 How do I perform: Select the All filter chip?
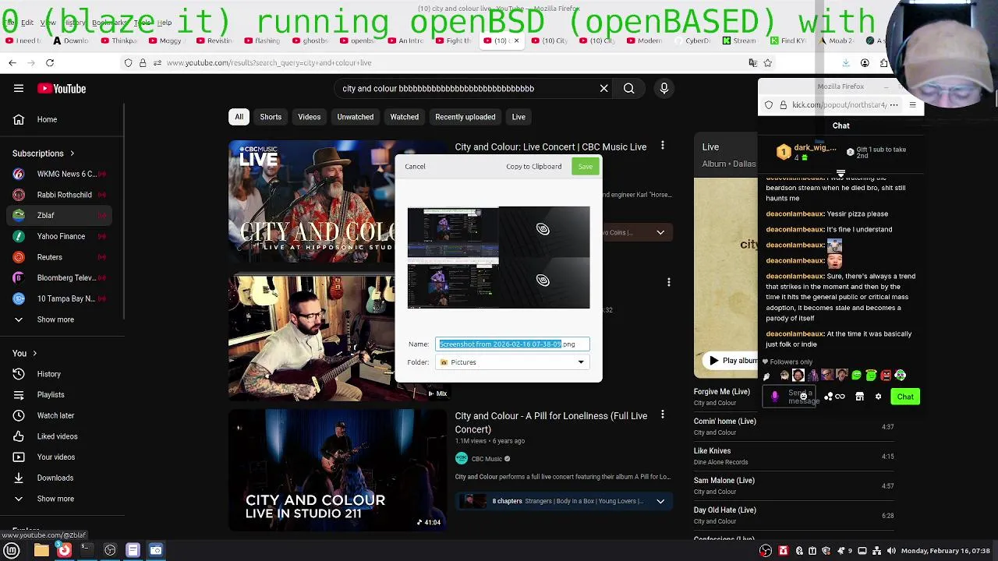coord(239,117)
